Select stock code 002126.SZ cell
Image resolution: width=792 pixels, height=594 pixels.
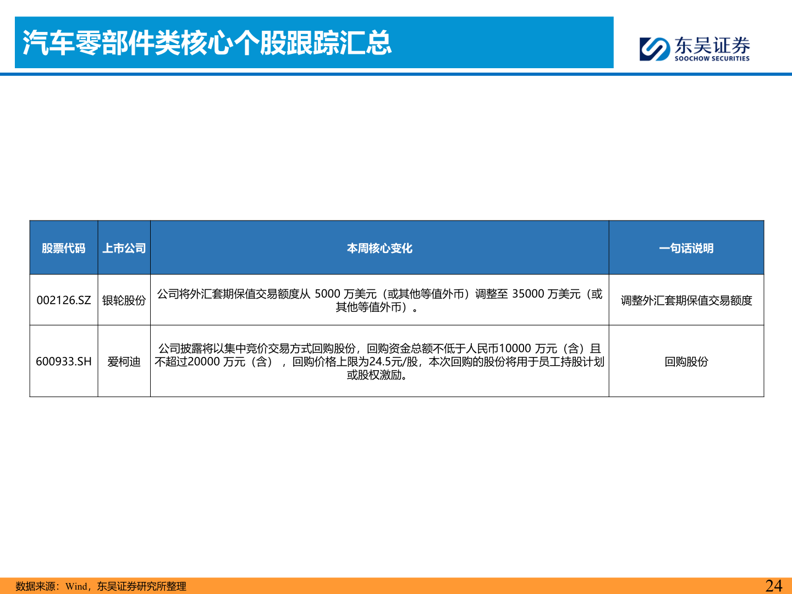[64, 300]
